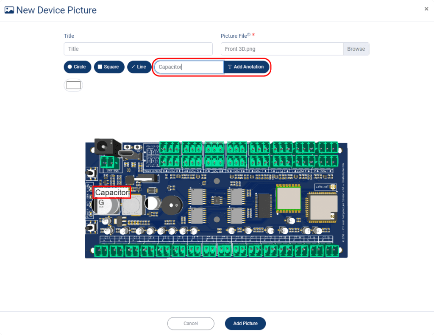Select the Square shape tool
This screenshot has width=434, height=335.
109,67
